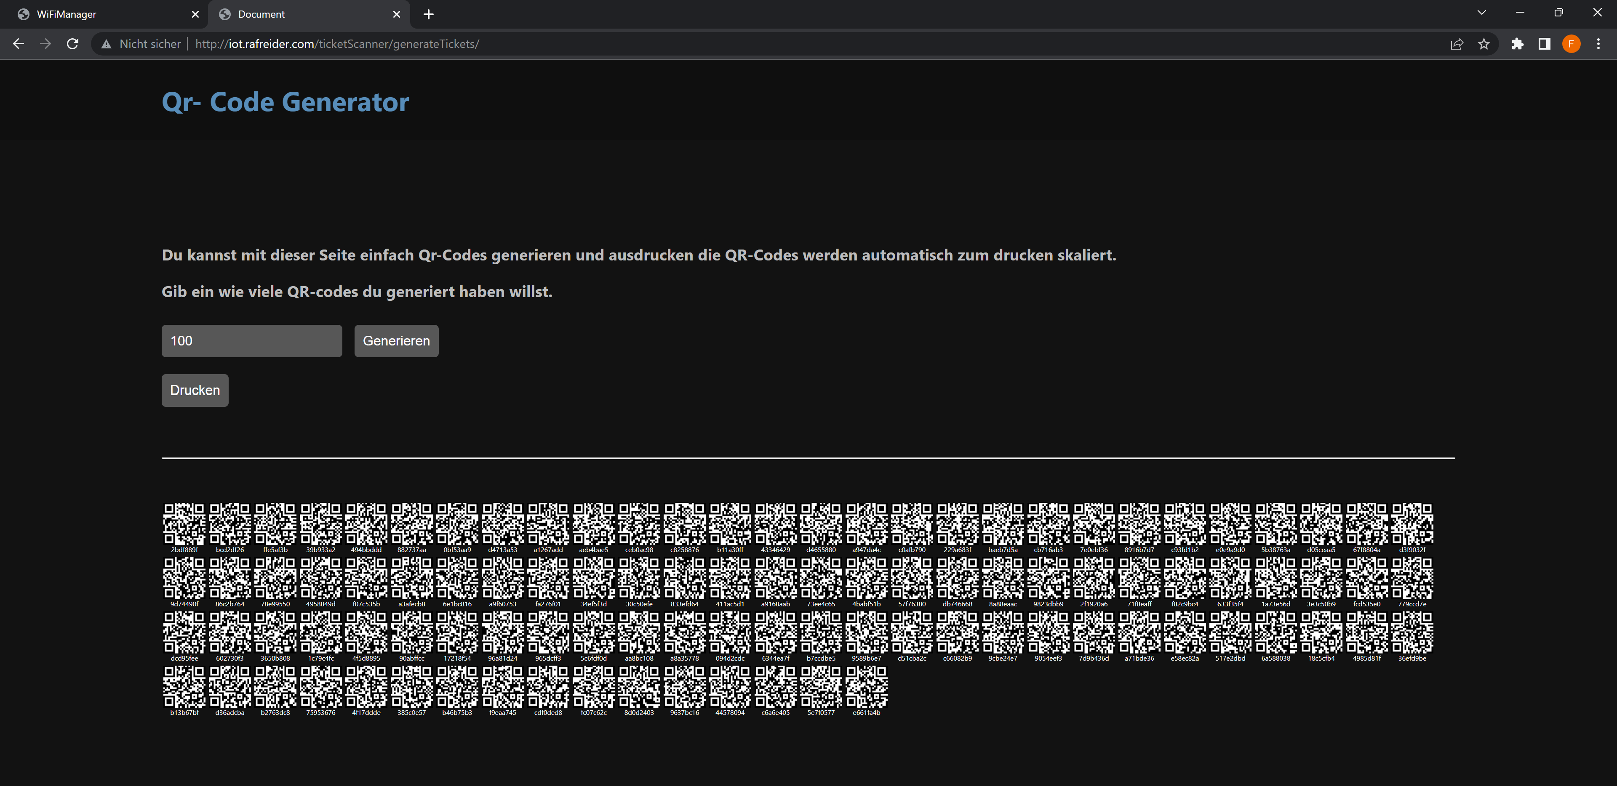Click the Generieren button
Viewport: 1617px width, 786px height.
[396, 341]
